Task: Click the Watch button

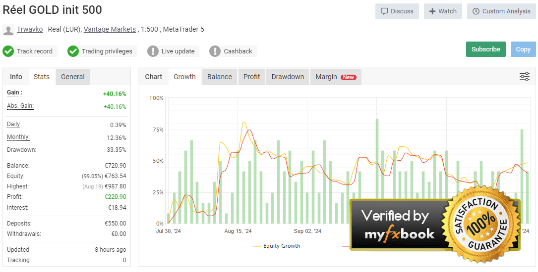Action: coord(443,11)
